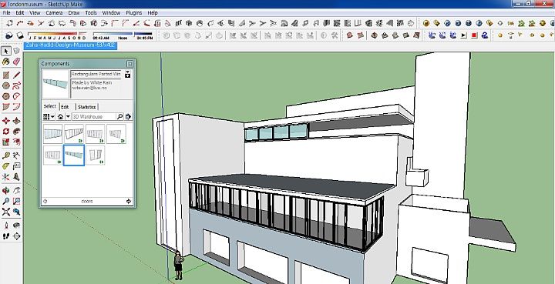The image size is (555, 284).
Task: Open the Draw menu
Action: pos(74,13)
